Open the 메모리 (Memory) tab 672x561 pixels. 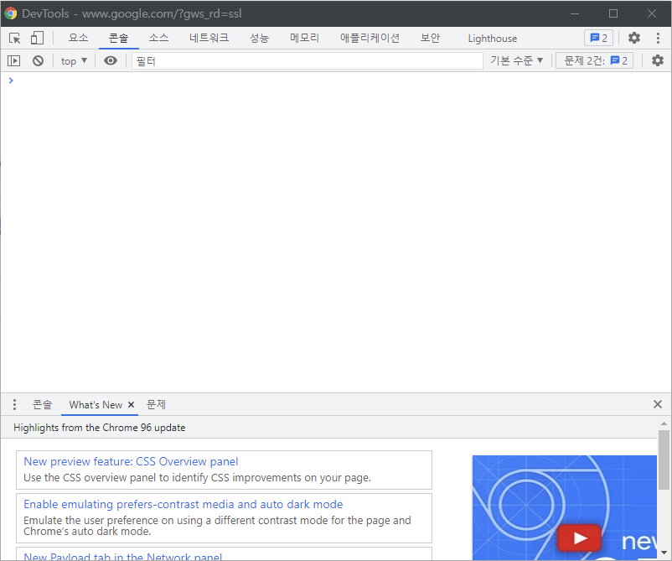(304, 39)
